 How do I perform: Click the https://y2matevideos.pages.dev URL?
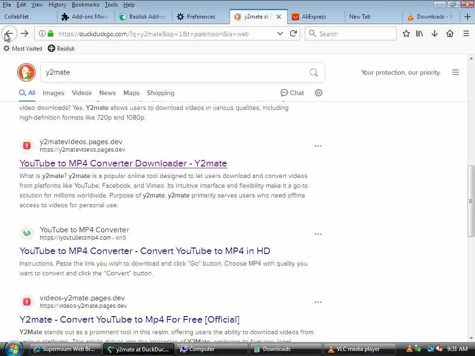click(83, 150)
